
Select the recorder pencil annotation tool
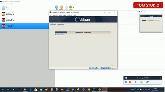pyautogui.click(x=147, y=82)
